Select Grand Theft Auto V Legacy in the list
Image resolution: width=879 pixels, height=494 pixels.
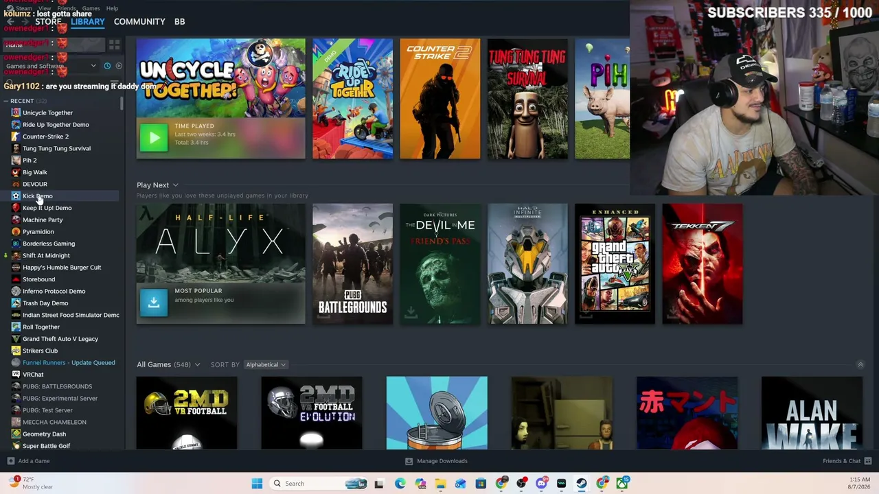point(60,339)
